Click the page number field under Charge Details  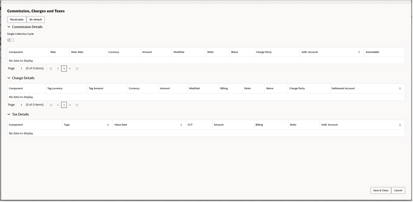click(64, 105)
